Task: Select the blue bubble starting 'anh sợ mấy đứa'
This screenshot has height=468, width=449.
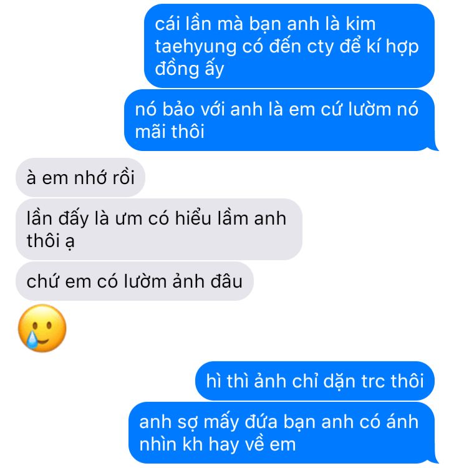Action: 283,432
